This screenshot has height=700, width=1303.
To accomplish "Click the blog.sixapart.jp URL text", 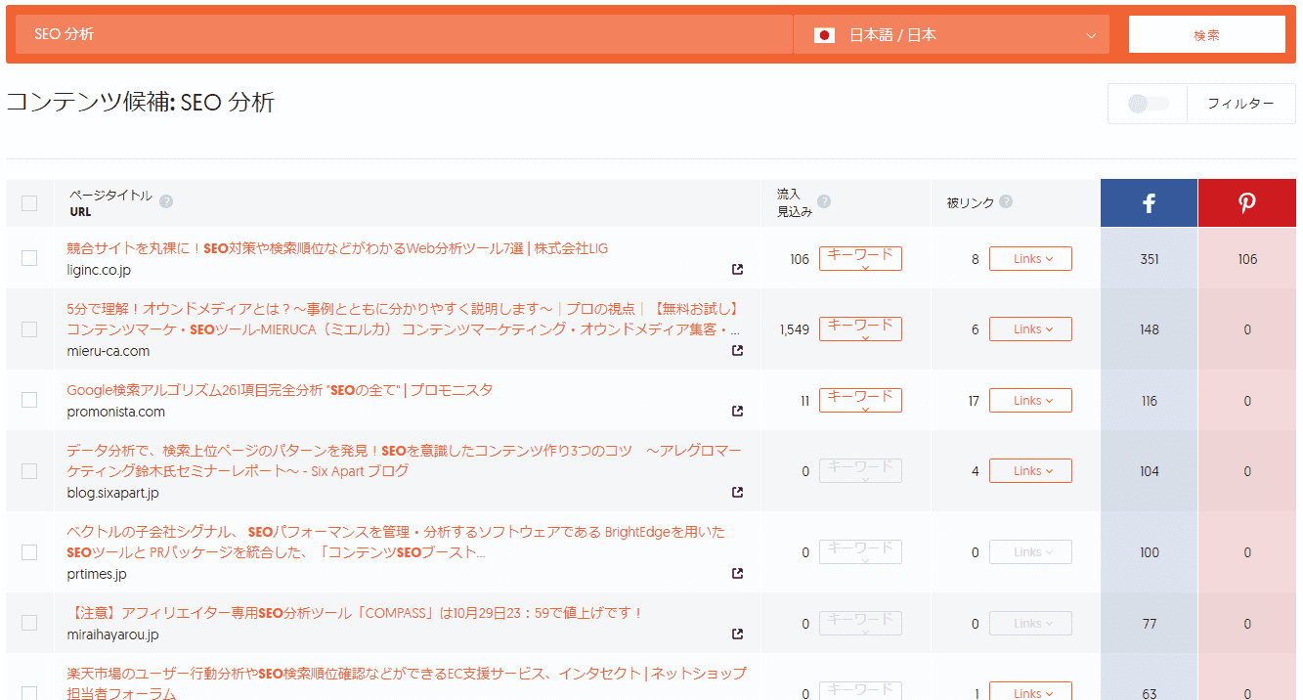I will [x=112, y=493].
